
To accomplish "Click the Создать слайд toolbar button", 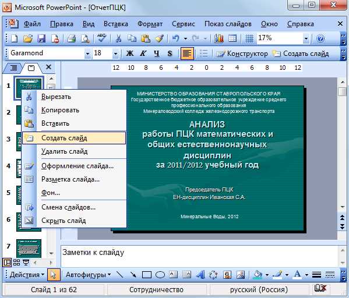I will click(x=301, y=54).
